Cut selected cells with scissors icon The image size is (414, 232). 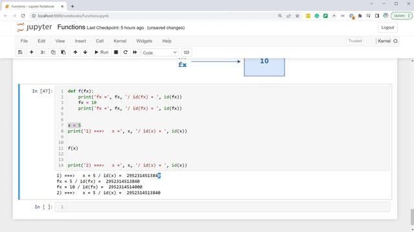click(43, 52)
